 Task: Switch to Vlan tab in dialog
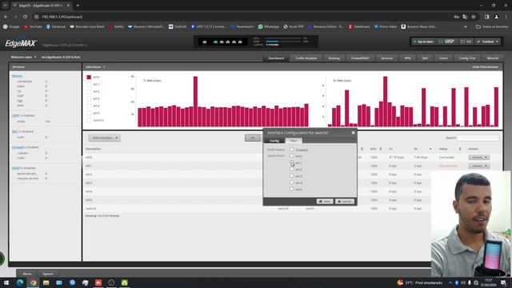coord(294,141)
